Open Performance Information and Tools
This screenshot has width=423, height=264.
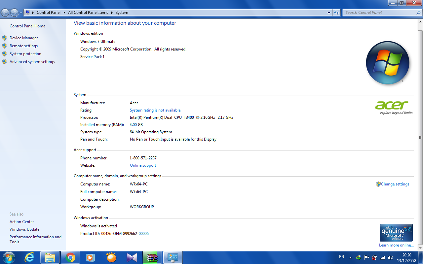pyautogui.click(x=35, y=239)
